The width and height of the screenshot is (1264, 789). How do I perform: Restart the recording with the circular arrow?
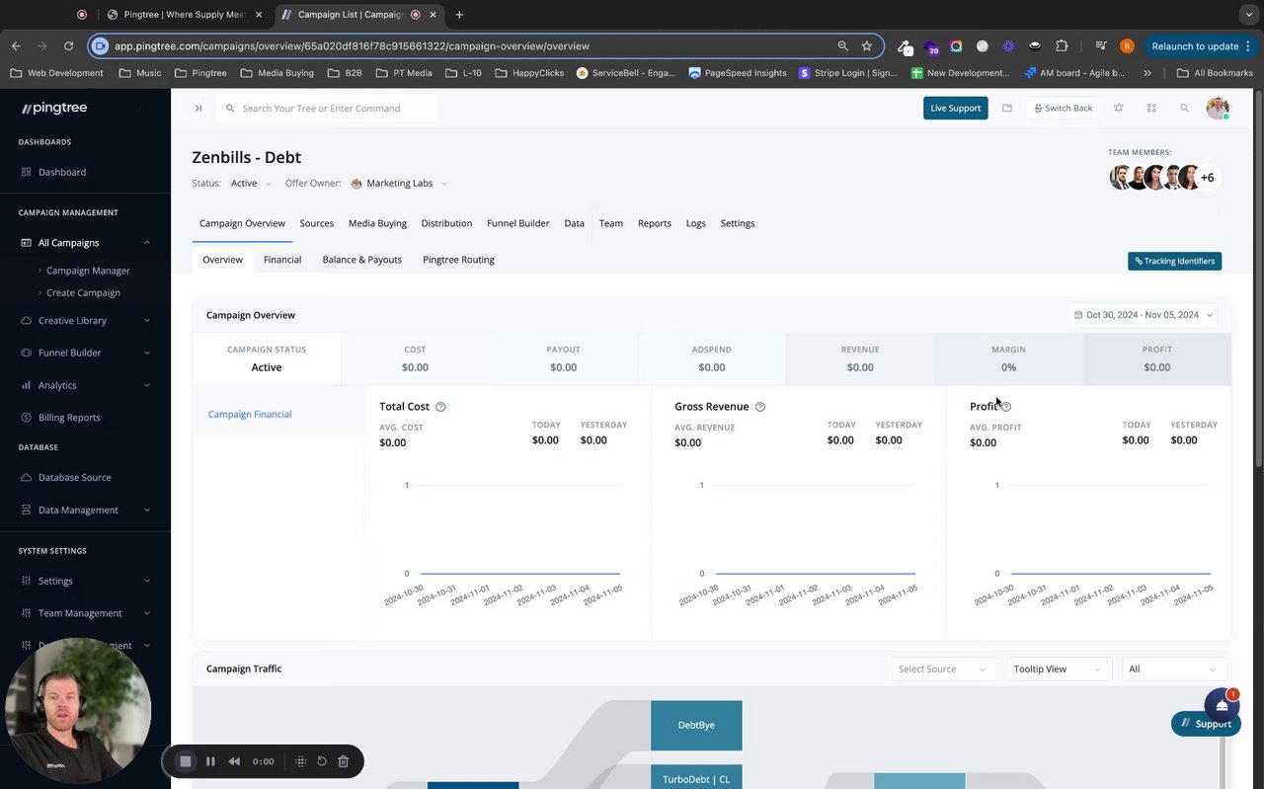[322, 761]
